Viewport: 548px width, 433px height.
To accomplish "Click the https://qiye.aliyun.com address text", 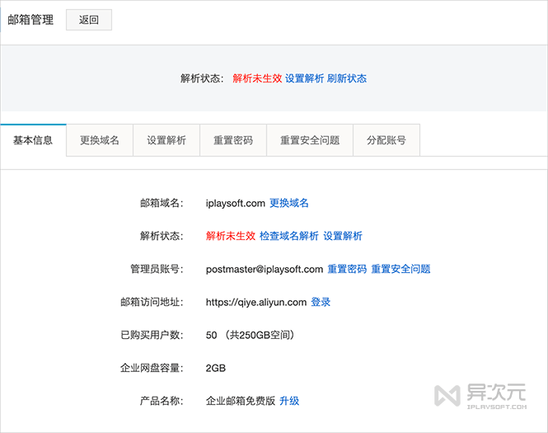I will [255, 302].
